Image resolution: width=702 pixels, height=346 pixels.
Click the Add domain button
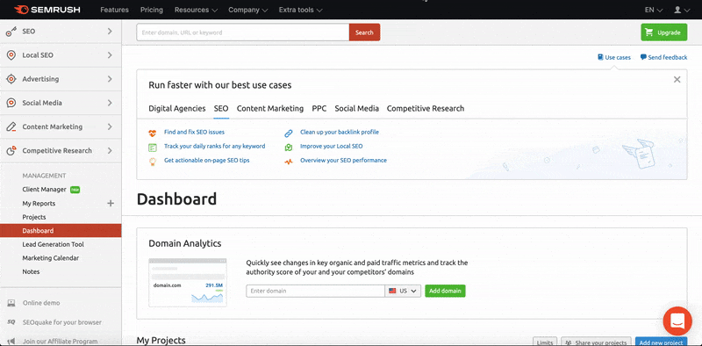[x=446, y=291]
